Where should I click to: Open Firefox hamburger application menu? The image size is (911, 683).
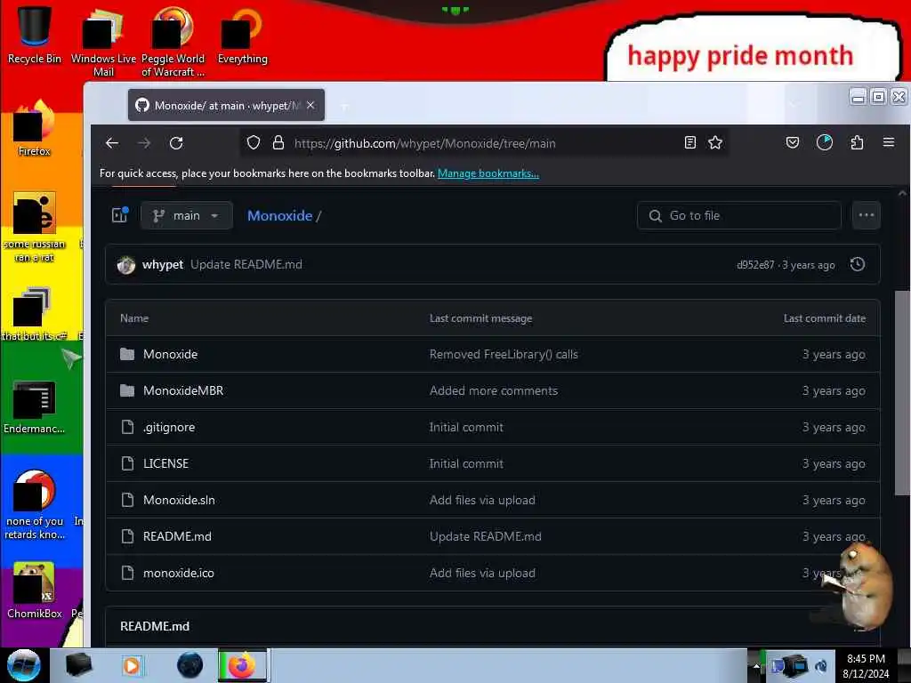pos(889,142)
